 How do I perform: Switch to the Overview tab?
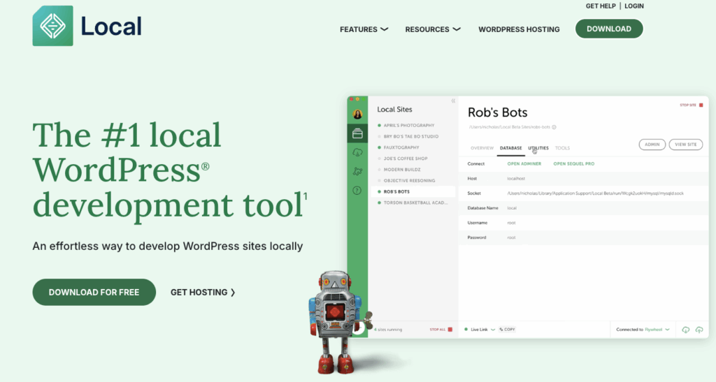[x=482, y=148]
